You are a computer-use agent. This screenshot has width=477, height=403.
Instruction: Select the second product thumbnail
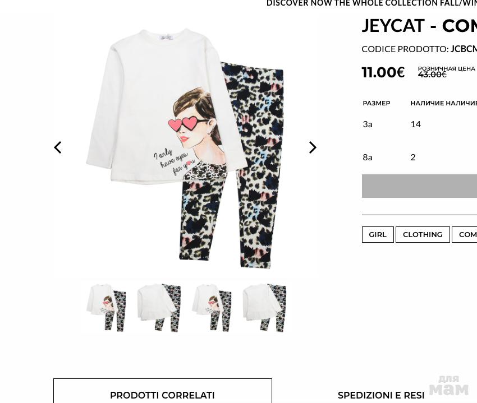click(159, 307)
